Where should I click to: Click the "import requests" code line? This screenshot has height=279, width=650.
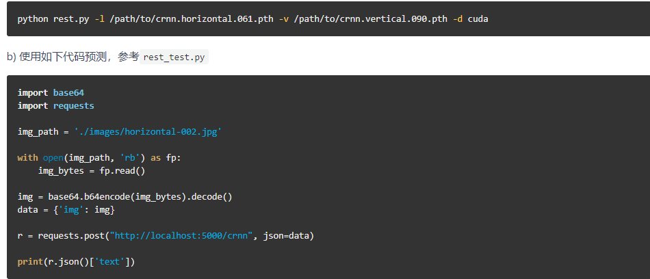55,105
